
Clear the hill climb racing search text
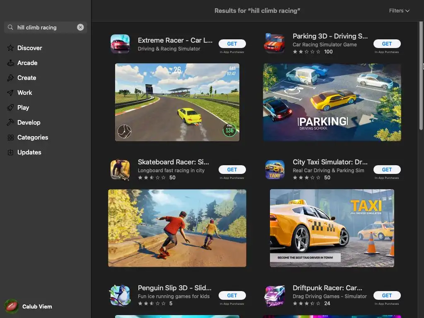pos(80,27)
